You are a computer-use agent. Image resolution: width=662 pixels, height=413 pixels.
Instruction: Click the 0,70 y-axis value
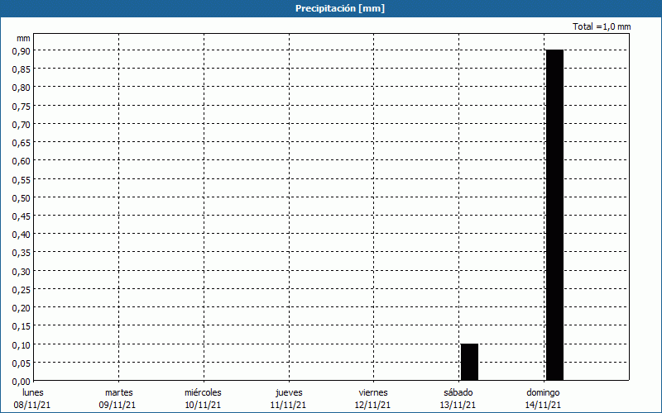[22, 125]
